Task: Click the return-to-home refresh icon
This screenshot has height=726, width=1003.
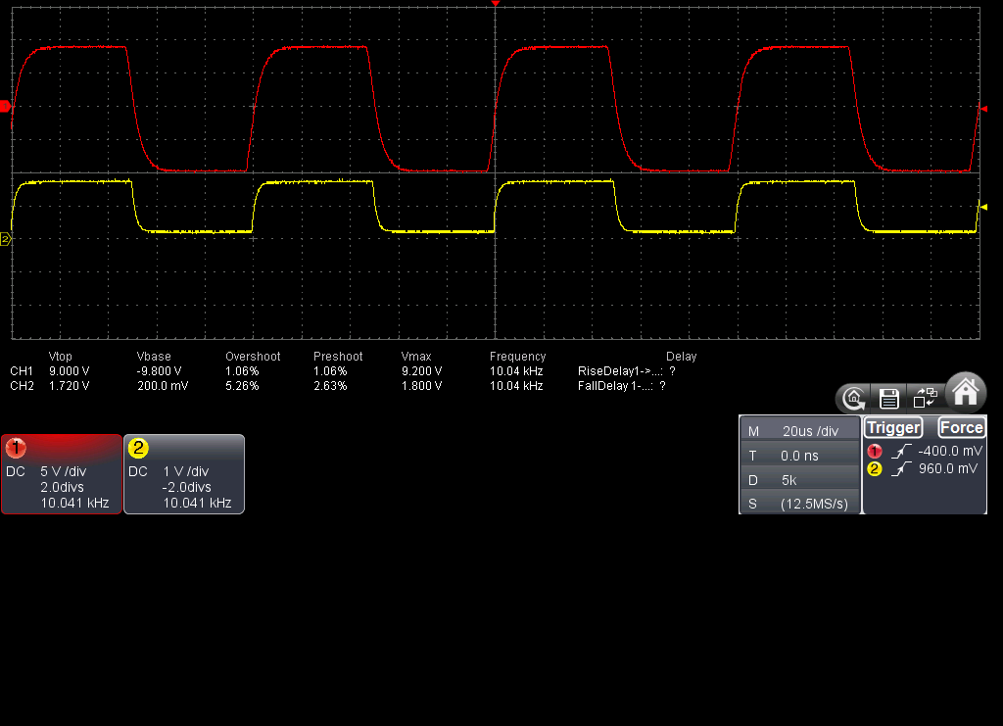Action: click(x=853, y=399)
